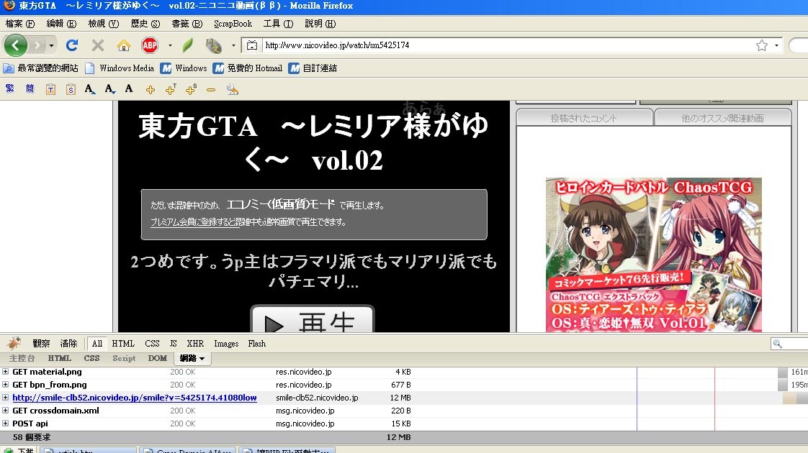This screenshot has height=453, width=808.
Task: Click the plain A font reset icon
Action: [129, 89]
